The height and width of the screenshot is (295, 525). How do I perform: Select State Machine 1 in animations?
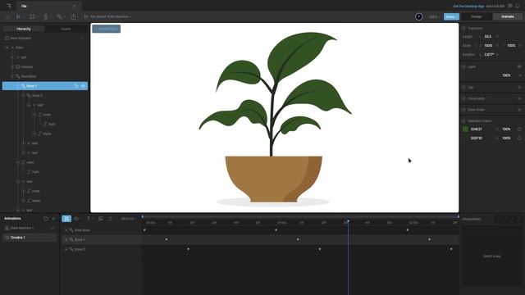[x=22, y=228]
